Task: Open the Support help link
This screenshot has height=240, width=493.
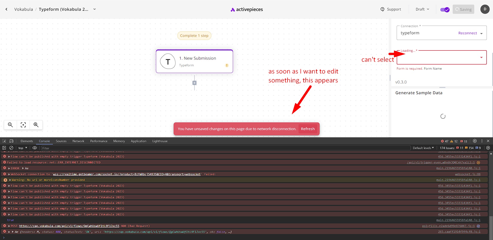Action: click(391, 9)
